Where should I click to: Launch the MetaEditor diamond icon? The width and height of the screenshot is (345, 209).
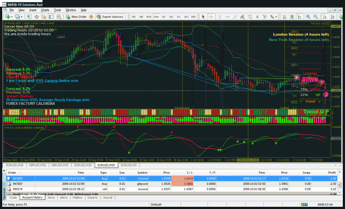coord(91,17)
